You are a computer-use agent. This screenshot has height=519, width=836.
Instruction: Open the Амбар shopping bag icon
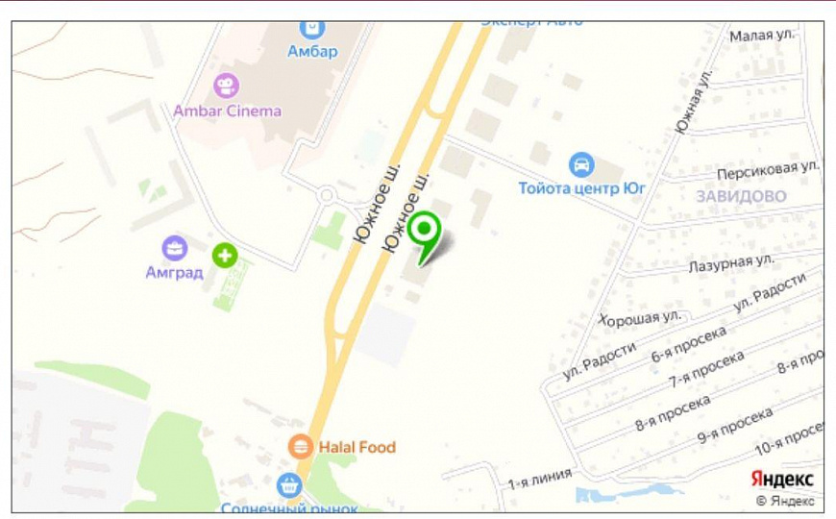(312, 28)
